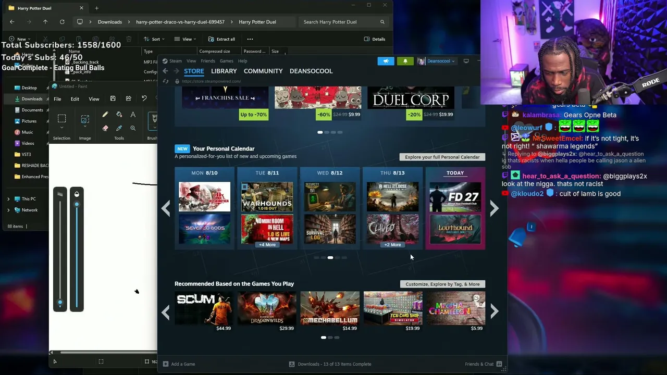
Task: Click Extract all in File Explorer
Action: click(x=221, y=39)
